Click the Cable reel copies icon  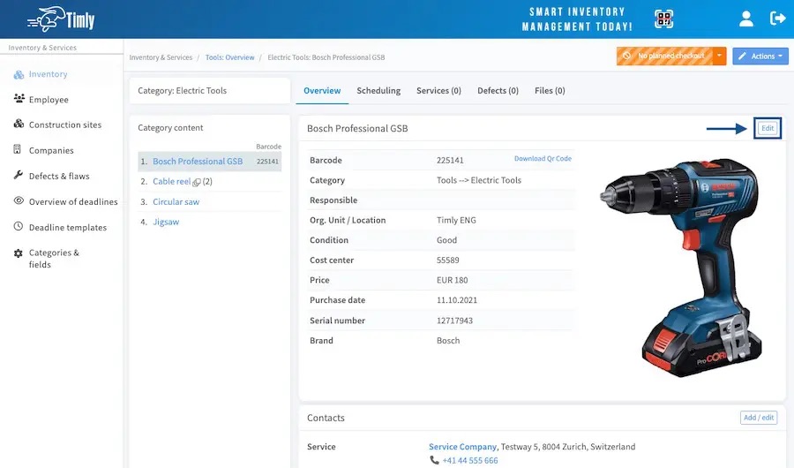(x=197, y=182)
